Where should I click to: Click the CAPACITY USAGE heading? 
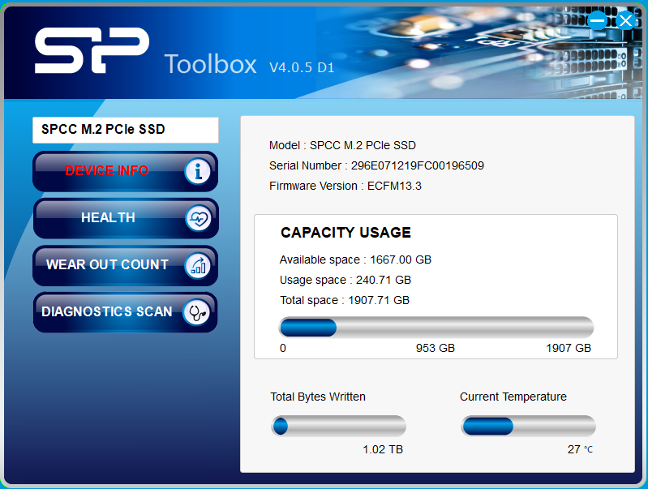345,233
